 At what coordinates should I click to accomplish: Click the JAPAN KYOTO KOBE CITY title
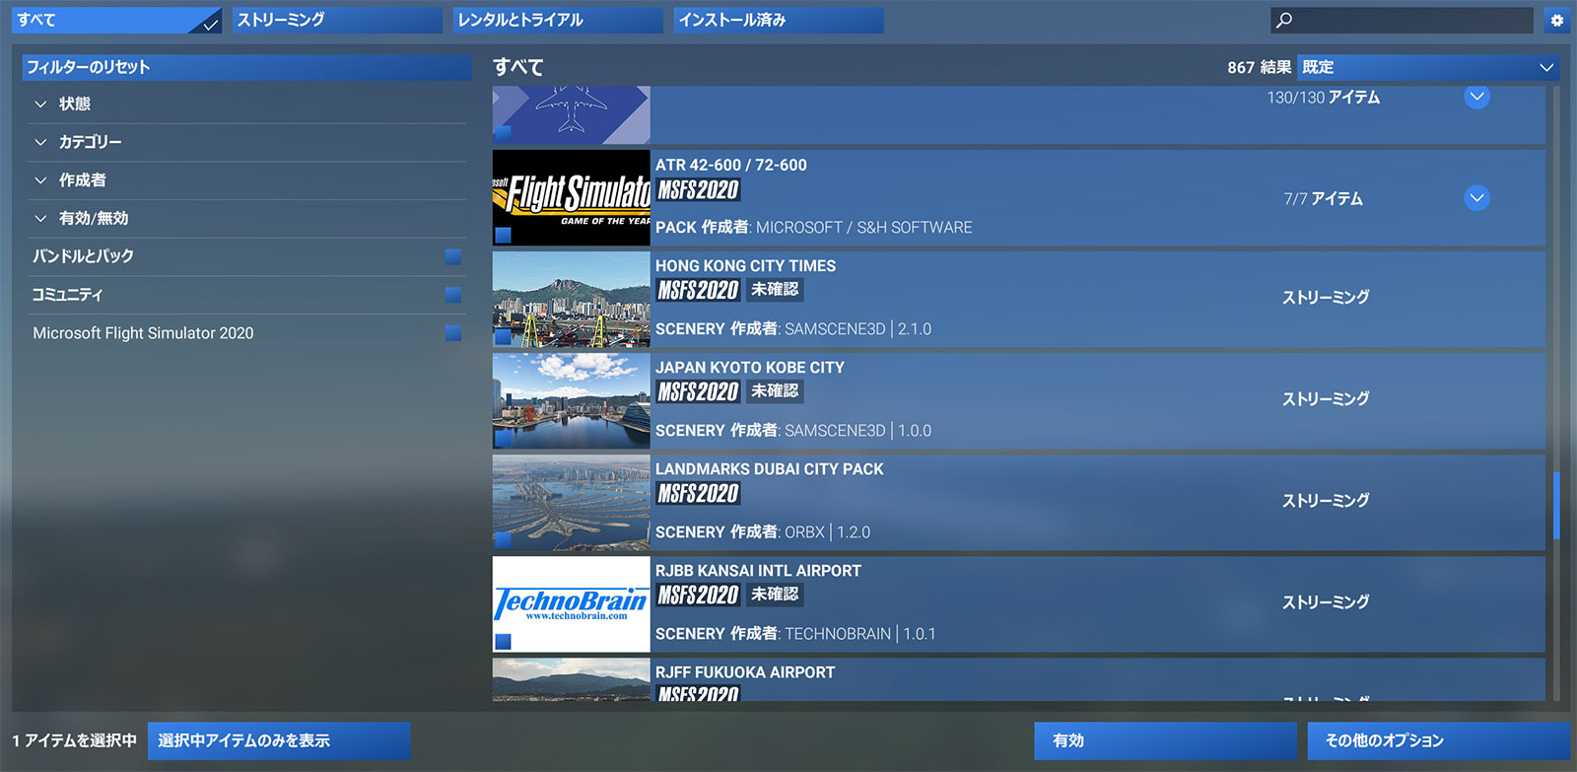click(x=750, y=367)
